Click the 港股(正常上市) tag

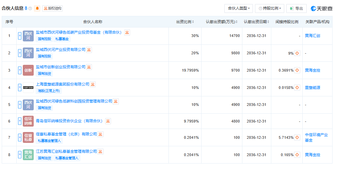pyautogui.click(x=49, y=91)
